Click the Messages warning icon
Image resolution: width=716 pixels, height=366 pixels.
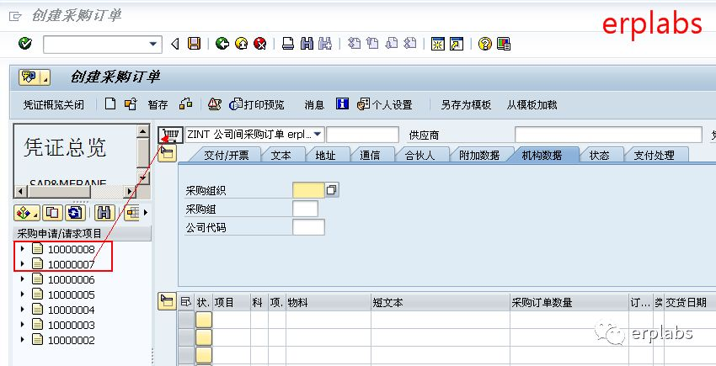[x=214, y=104]
